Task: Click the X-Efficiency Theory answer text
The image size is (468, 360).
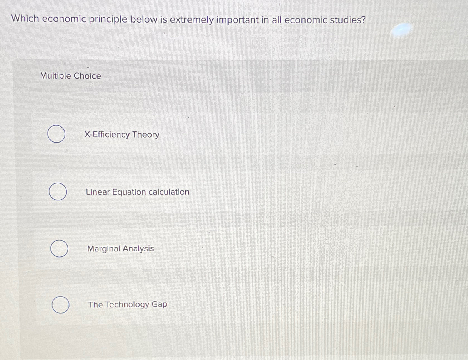Action: point(122,134)
